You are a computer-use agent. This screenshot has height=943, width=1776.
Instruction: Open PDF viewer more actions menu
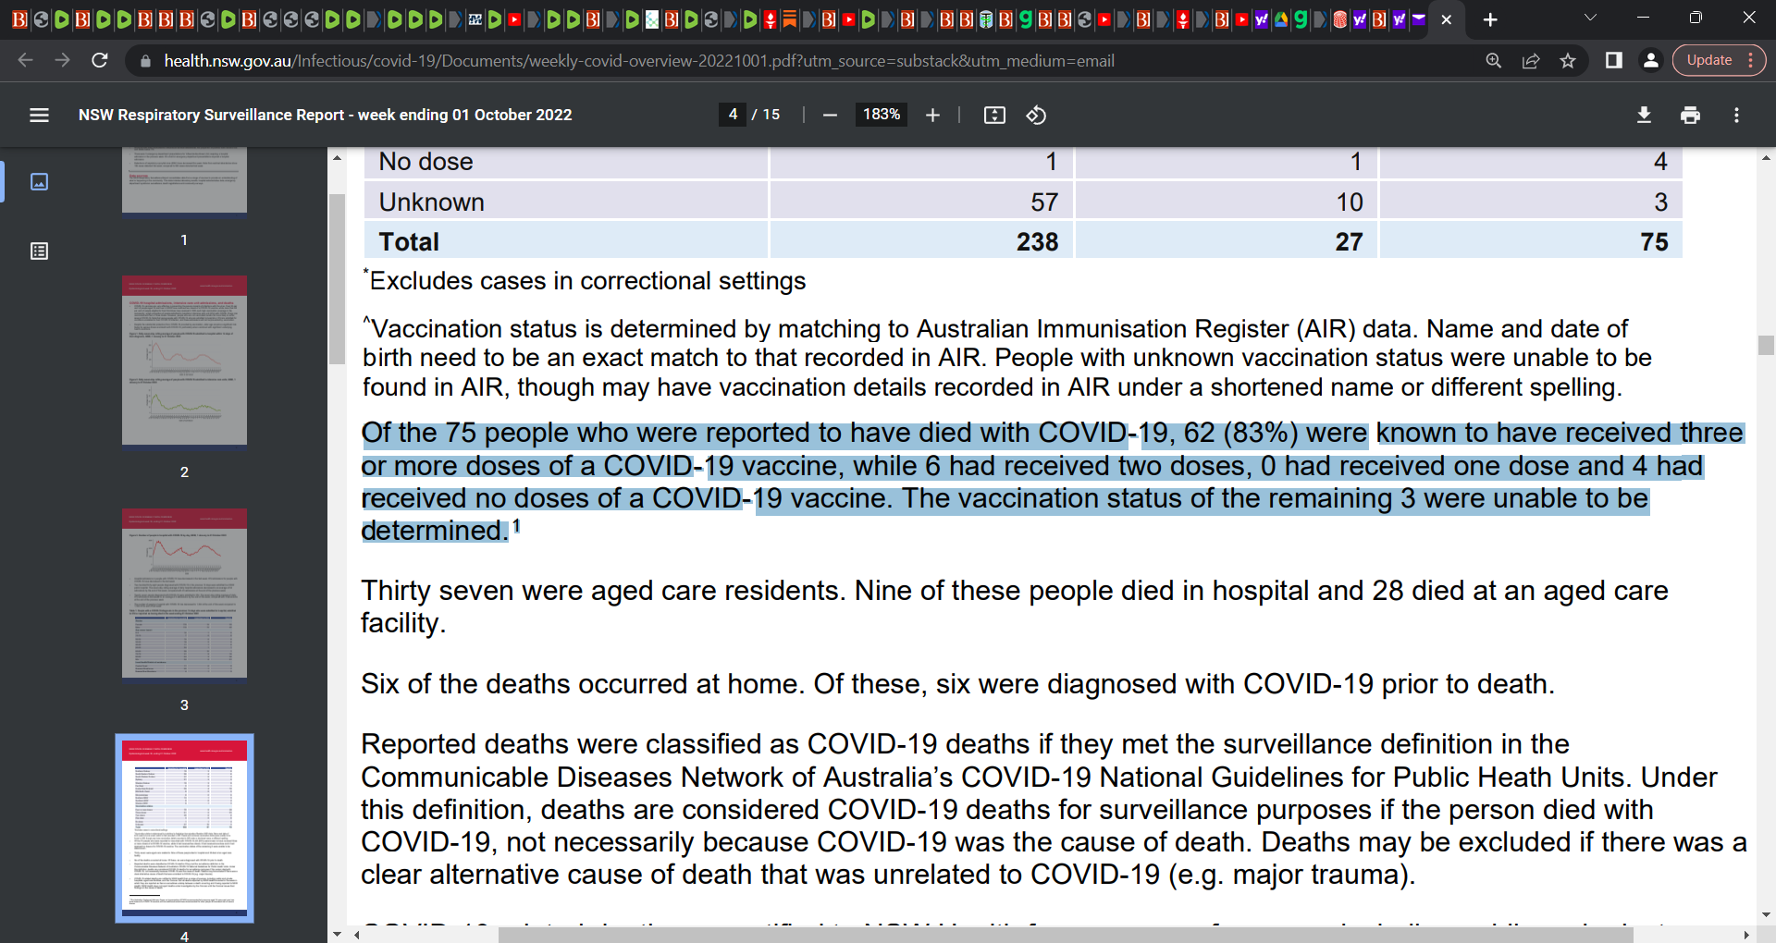tap(1736, 115)
